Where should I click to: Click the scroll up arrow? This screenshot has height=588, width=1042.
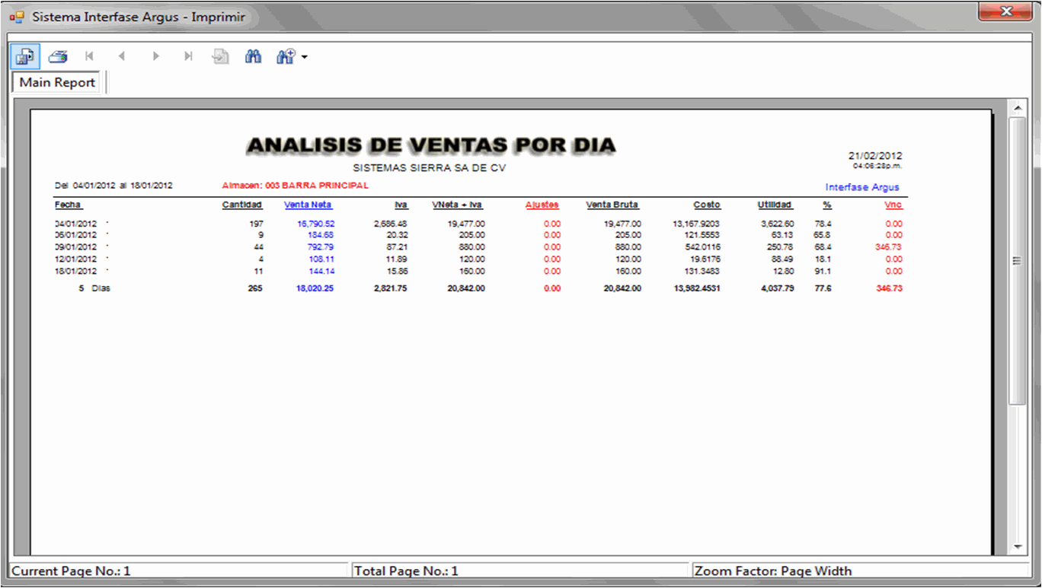(x=1017, y=109)
